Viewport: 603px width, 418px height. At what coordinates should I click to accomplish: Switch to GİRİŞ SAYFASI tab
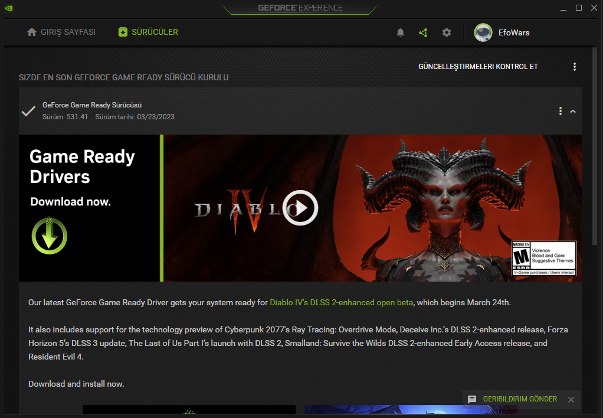61,32
